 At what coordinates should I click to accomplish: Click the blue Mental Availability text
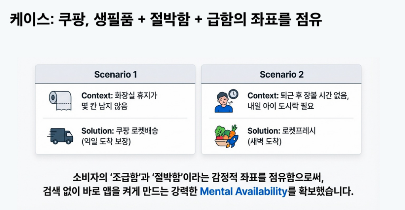243,192
